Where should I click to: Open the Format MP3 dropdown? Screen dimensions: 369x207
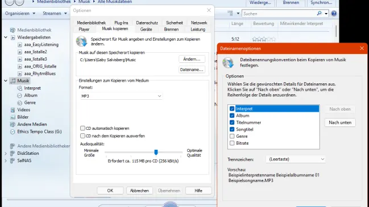pos(121,96)
